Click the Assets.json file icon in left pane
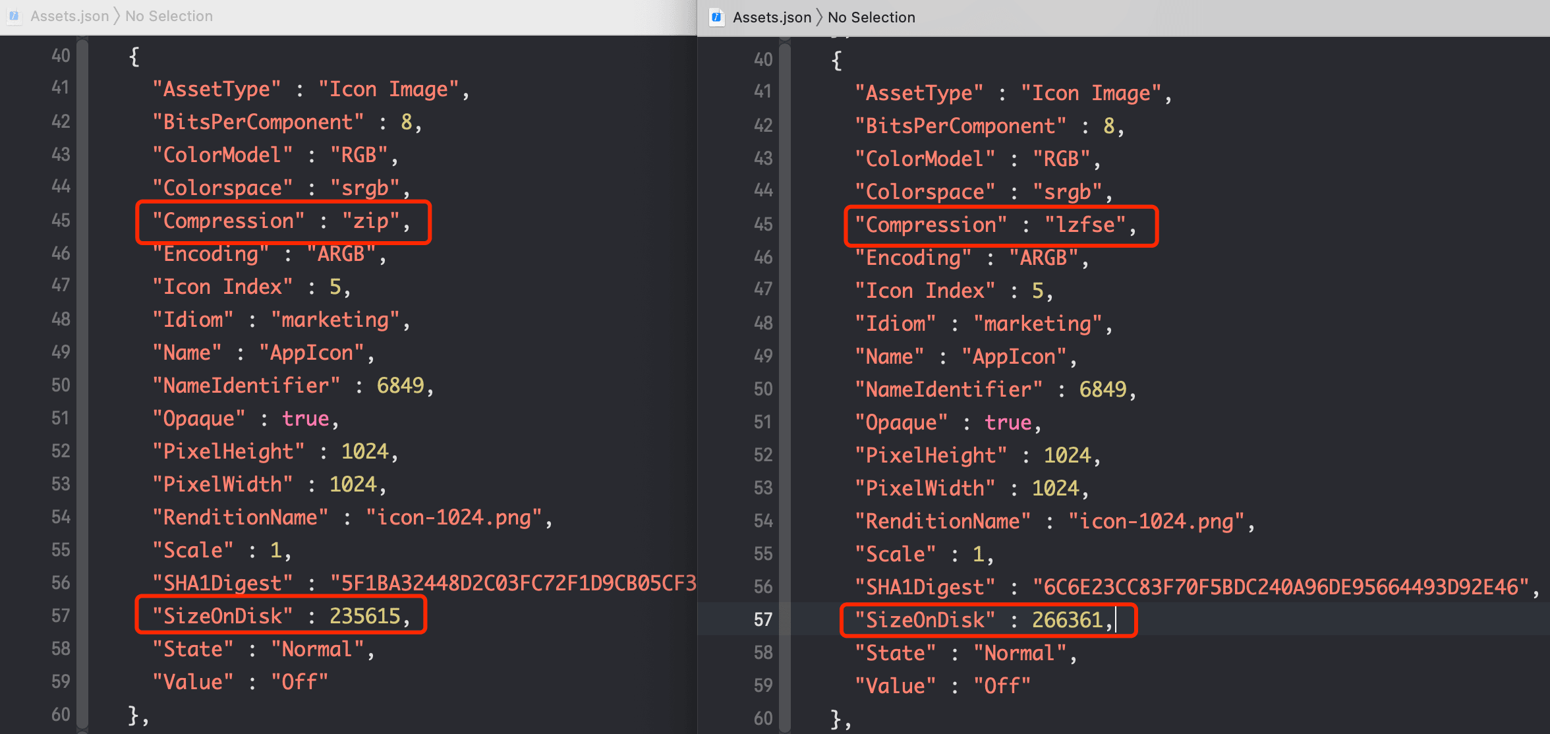 (14, 16)
